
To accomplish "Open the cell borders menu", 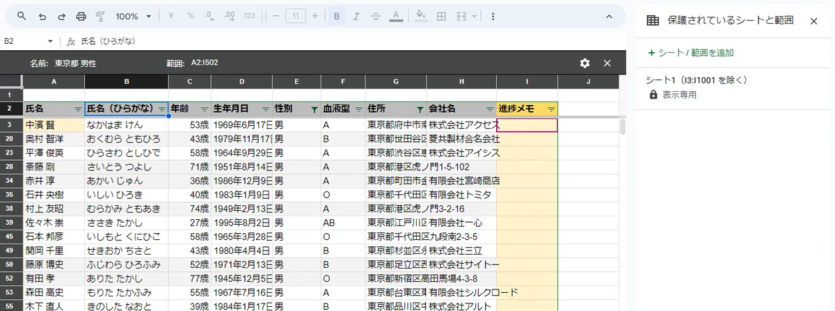I will (440, 16).
